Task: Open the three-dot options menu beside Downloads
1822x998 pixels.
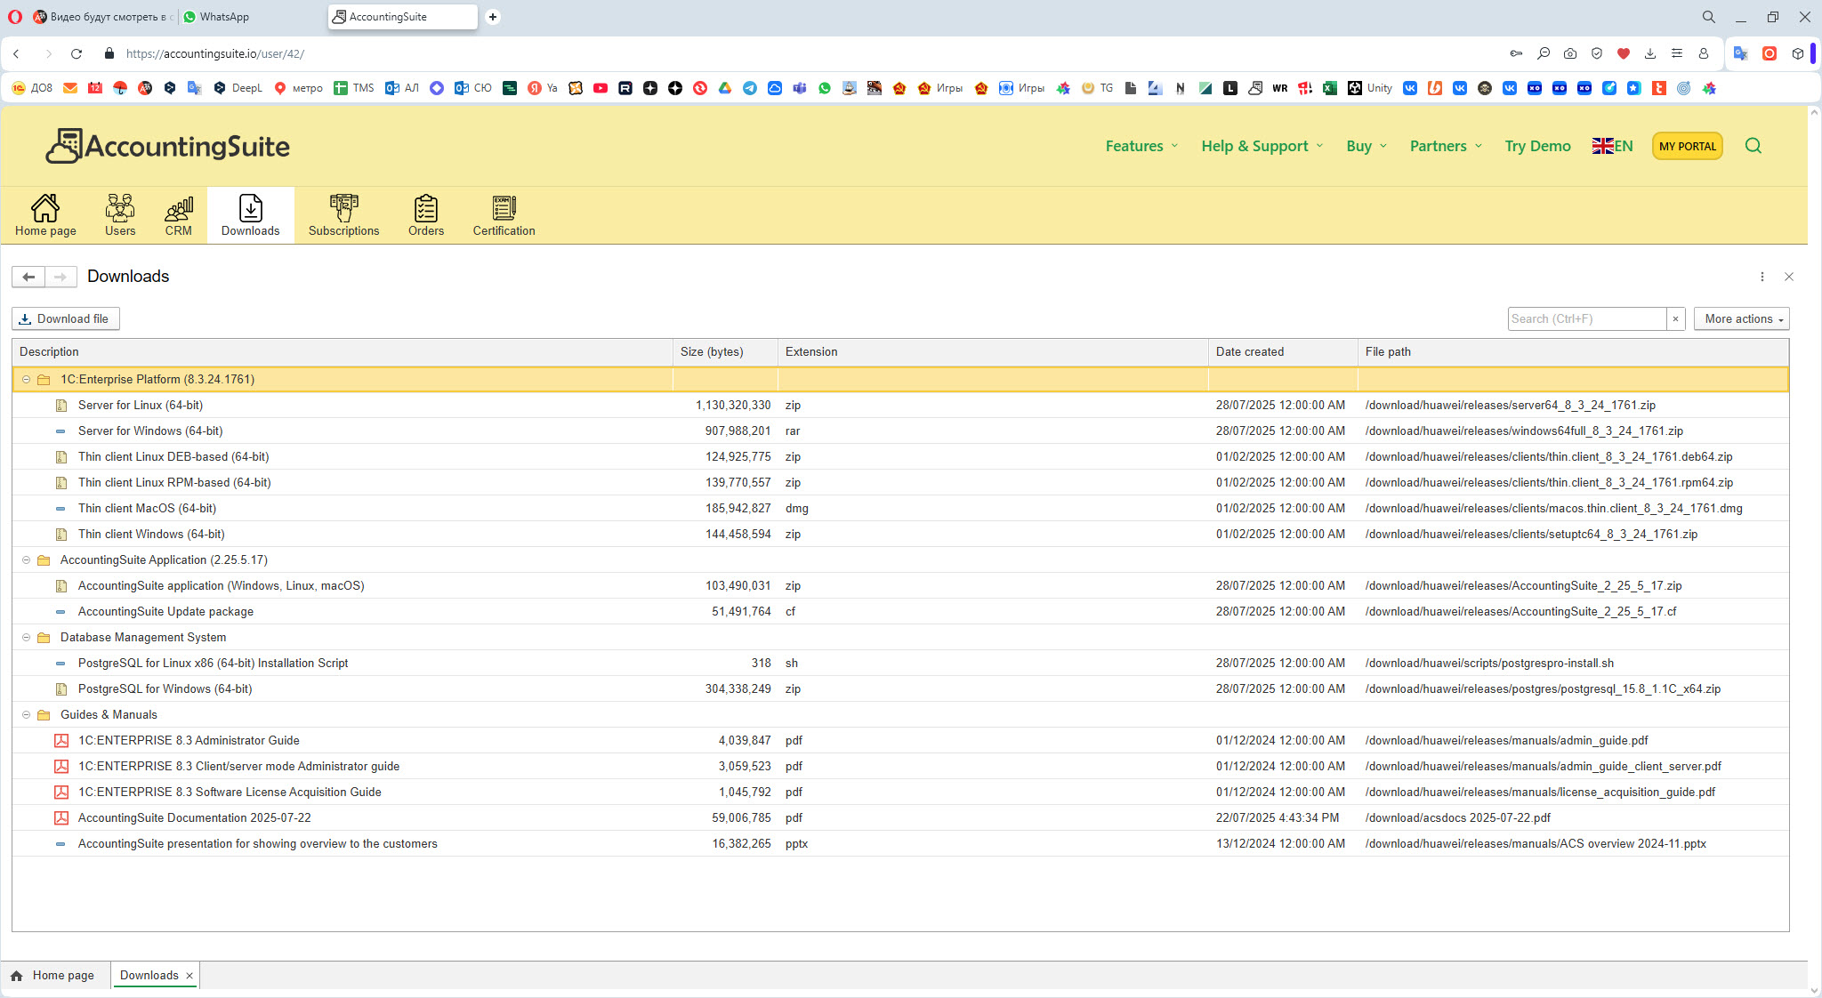Action: [x=1762, y=277]
